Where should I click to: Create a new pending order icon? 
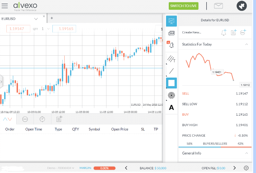tap(243, 32)
